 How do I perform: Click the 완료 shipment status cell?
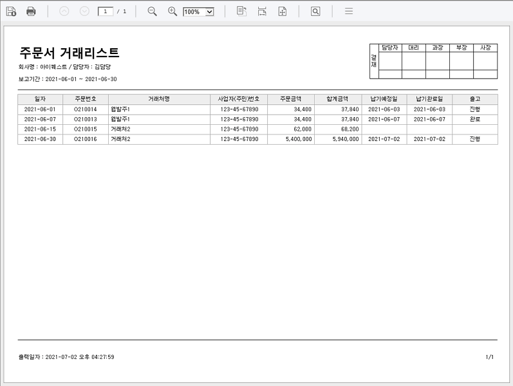(x=475, y=120)
